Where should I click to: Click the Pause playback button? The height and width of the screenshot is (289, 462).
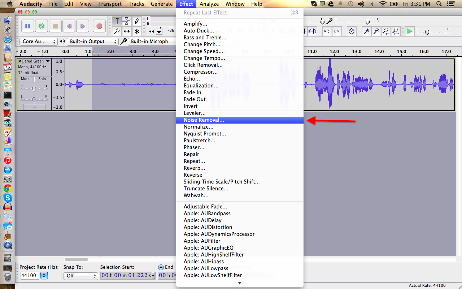coord(27,26)
